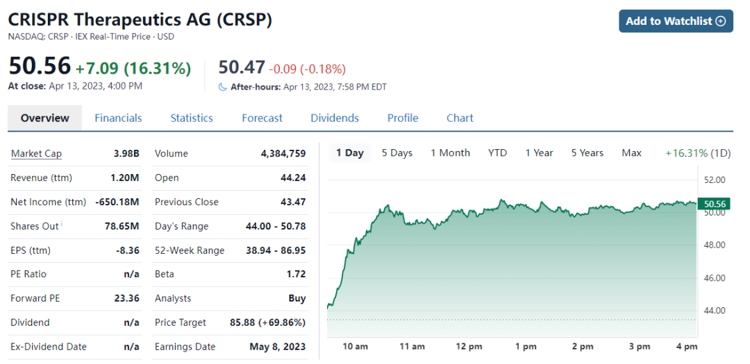Image resolution: width=750 pixels, height=364 pixels.
Task: Click the after-hours moon icon
Action: click(x=223, y=87)
